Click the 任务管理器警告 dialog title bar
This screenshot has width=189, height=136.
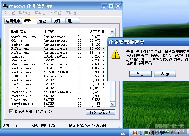pyautogui.click(x=148, y=42)
